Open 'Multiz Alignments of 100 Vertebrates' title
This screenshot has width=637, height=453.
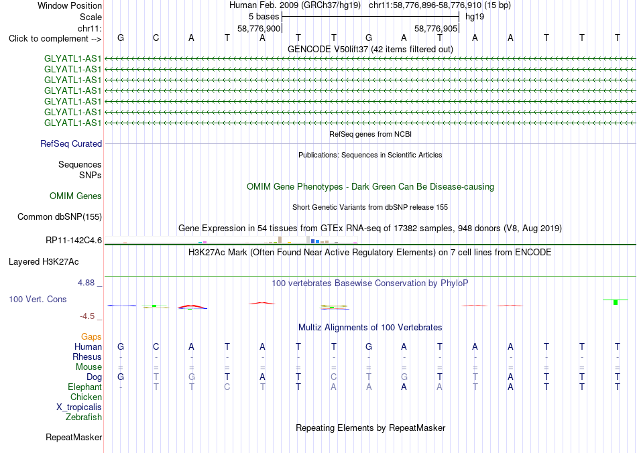click(x=370, y=327)
